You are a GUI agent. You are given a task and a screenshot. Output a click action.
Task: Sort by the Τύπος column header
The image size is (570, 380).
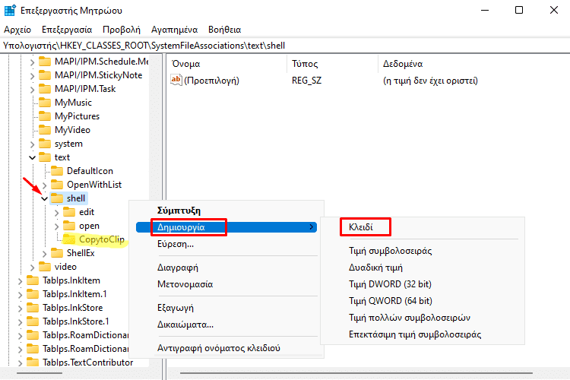click(x=332, y=64)
